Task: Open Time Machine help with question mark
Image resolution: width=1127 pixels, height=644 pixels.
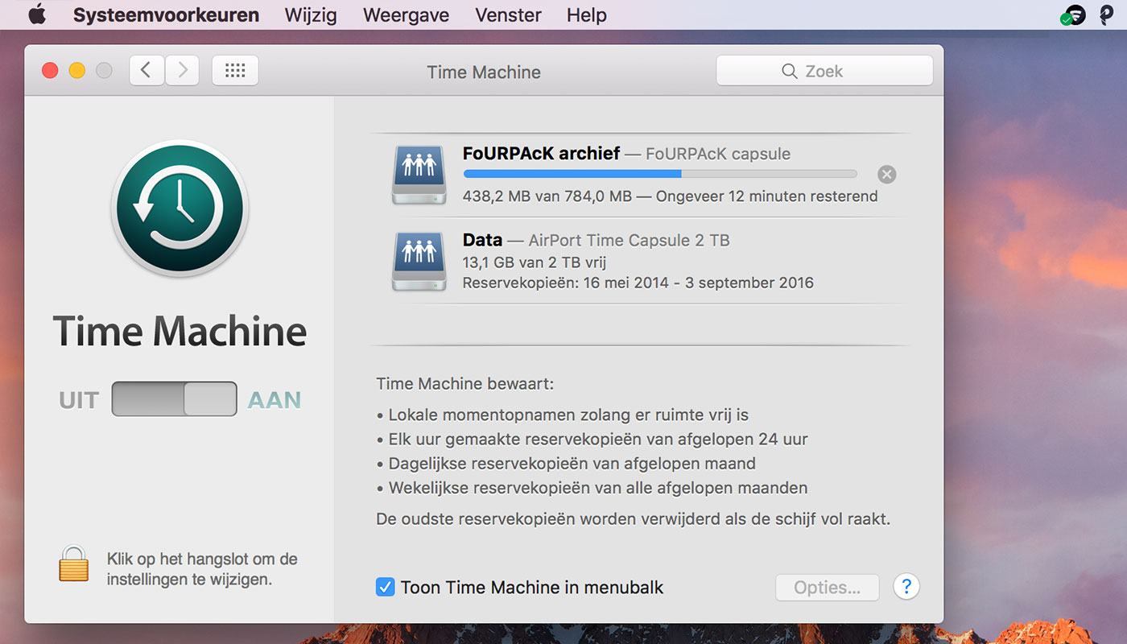Action: click(x=906, y=587)
